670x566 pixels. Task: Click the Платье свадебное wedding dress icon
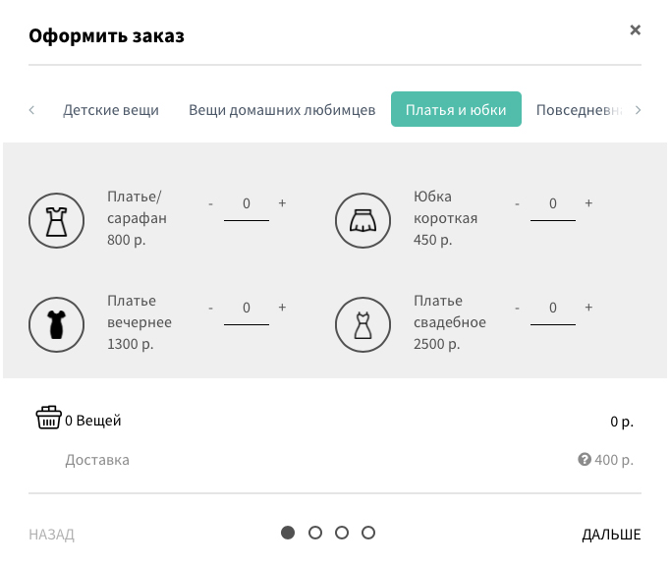click(363, 325)
